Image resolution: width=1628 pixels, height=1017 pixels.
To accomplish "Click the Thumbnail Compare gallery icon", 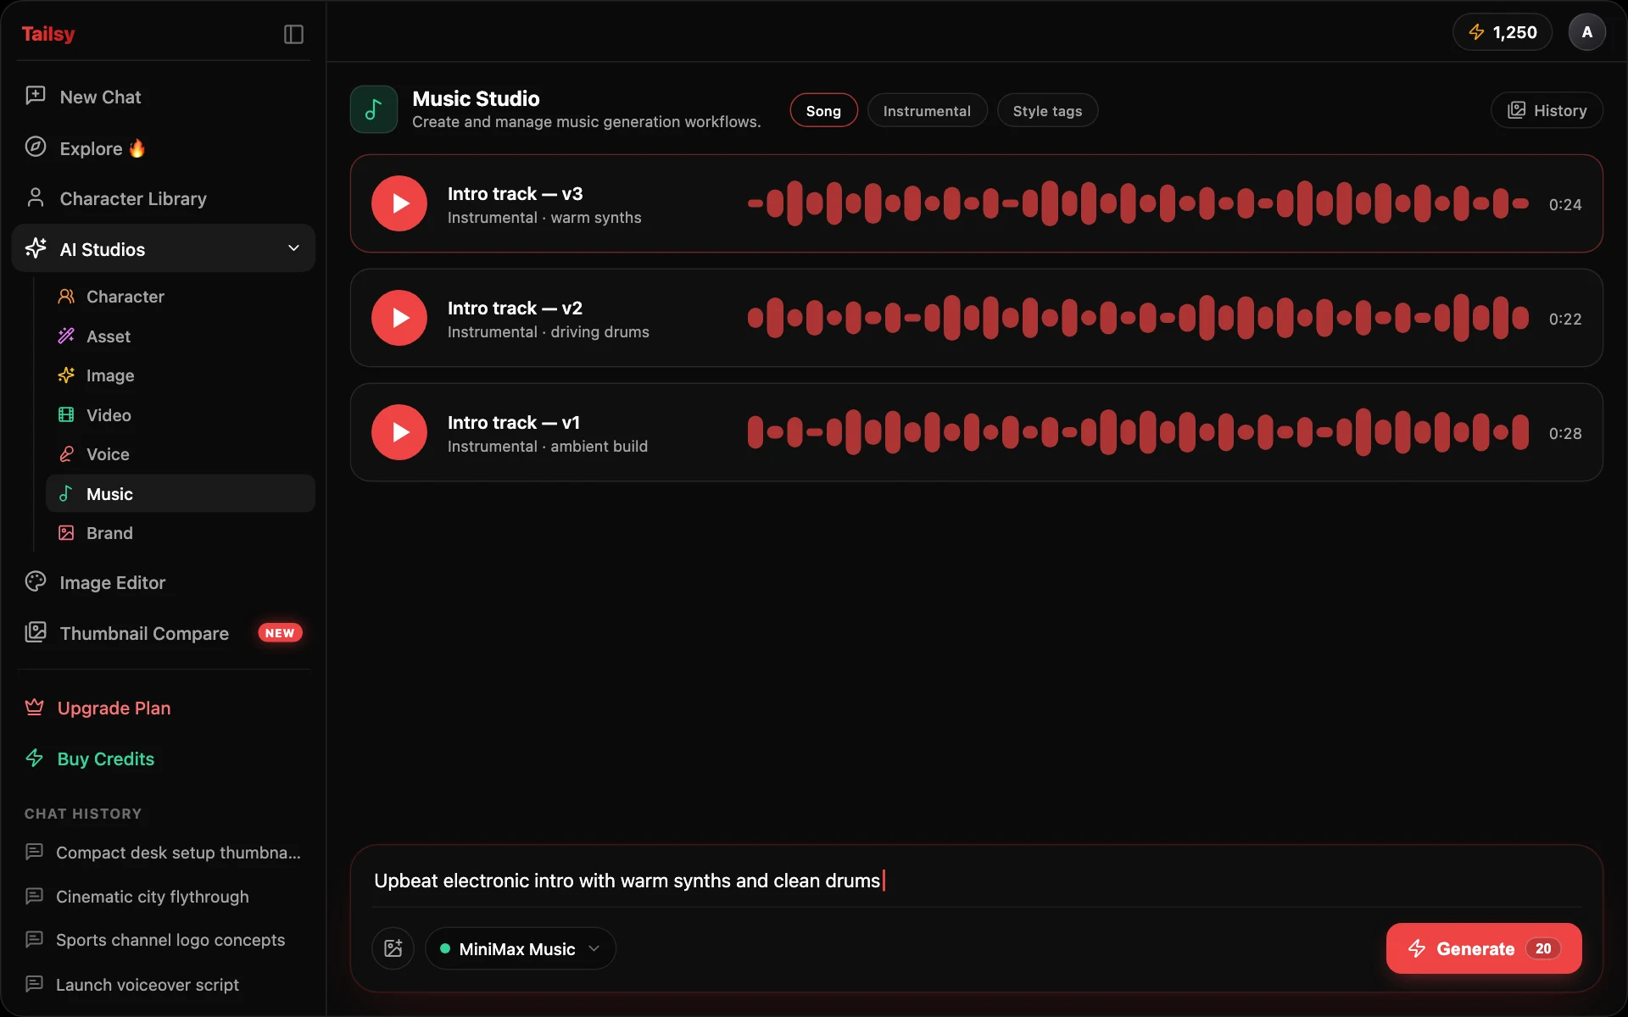I will click(36, 632).
